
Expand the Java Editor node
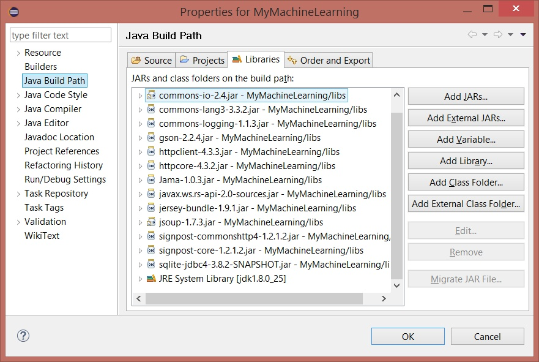click(18, 124)
